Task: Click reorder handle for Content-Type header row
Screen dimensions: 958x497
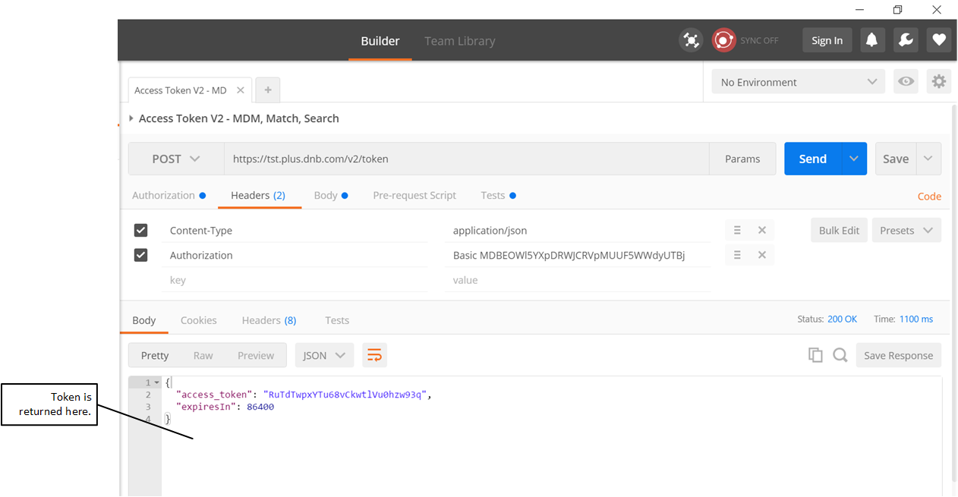Action: click(x=737, y=231)
